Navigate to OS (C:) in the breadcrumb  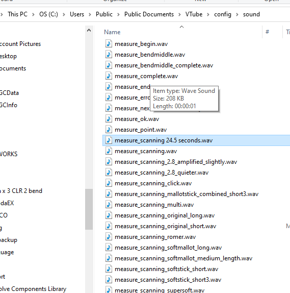(48, 14)
